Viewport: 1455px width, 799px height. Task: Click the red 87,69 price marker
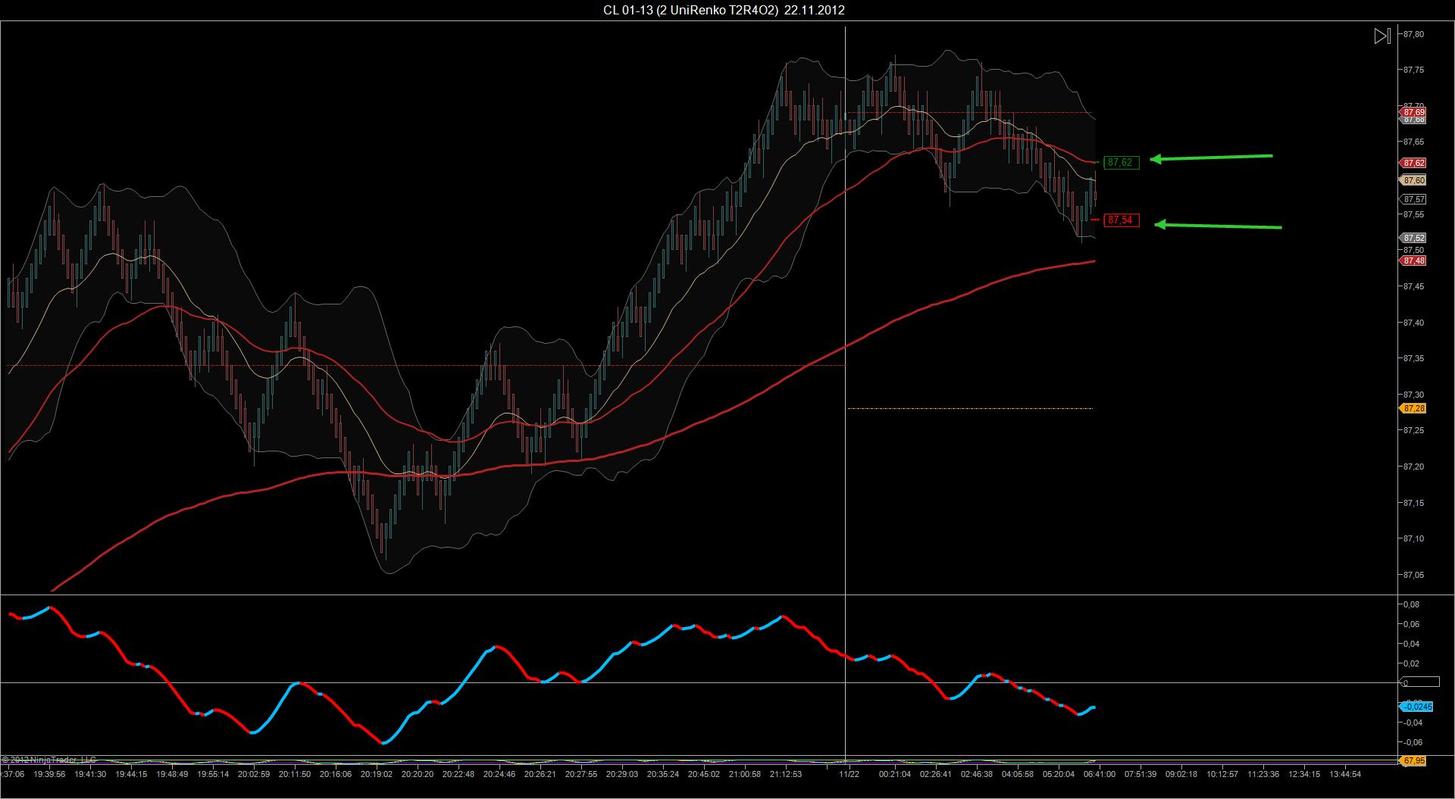click(x=1413, y=112)
